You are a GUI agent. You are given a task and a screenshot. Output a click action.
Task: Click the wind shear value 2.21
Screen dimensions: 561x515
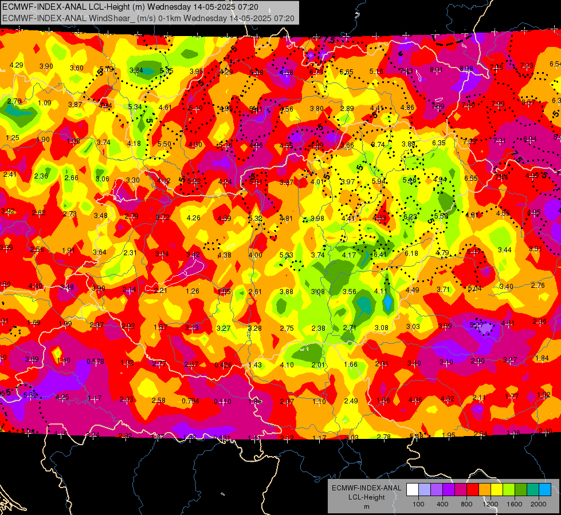[x=160, y=291]
